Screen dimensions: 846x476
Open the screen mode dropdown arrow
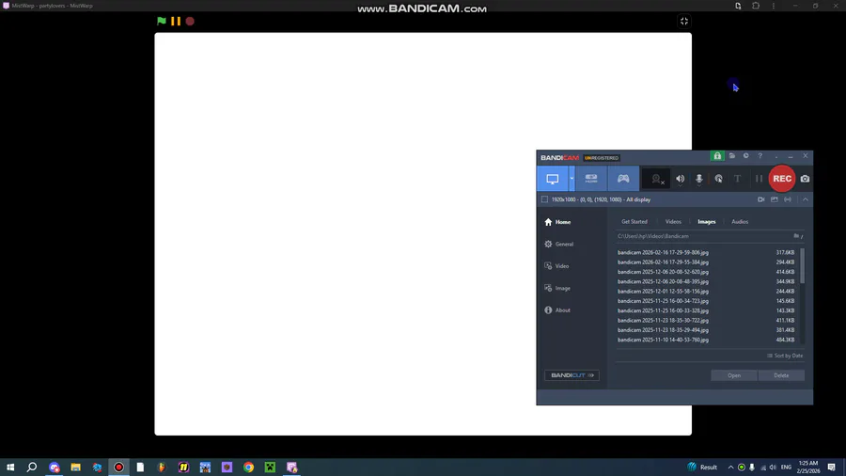[572, 179]
